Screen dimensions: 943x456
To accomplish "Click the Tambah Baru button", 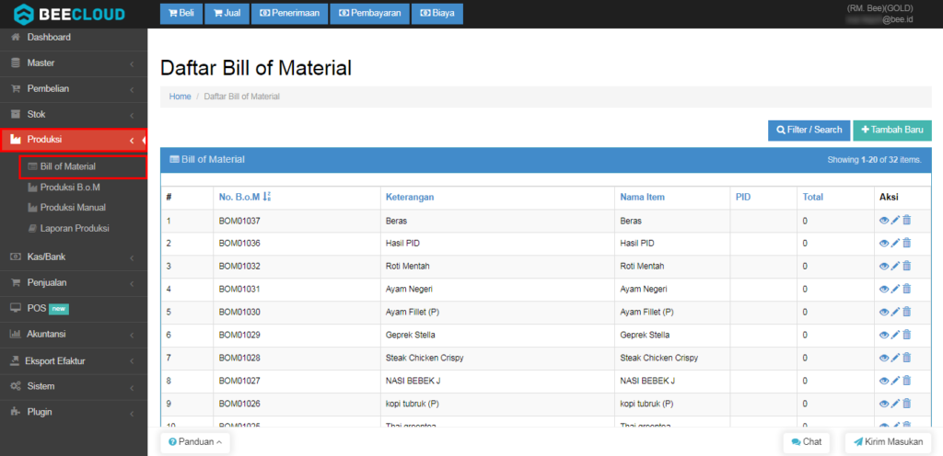I will point(891,131).
